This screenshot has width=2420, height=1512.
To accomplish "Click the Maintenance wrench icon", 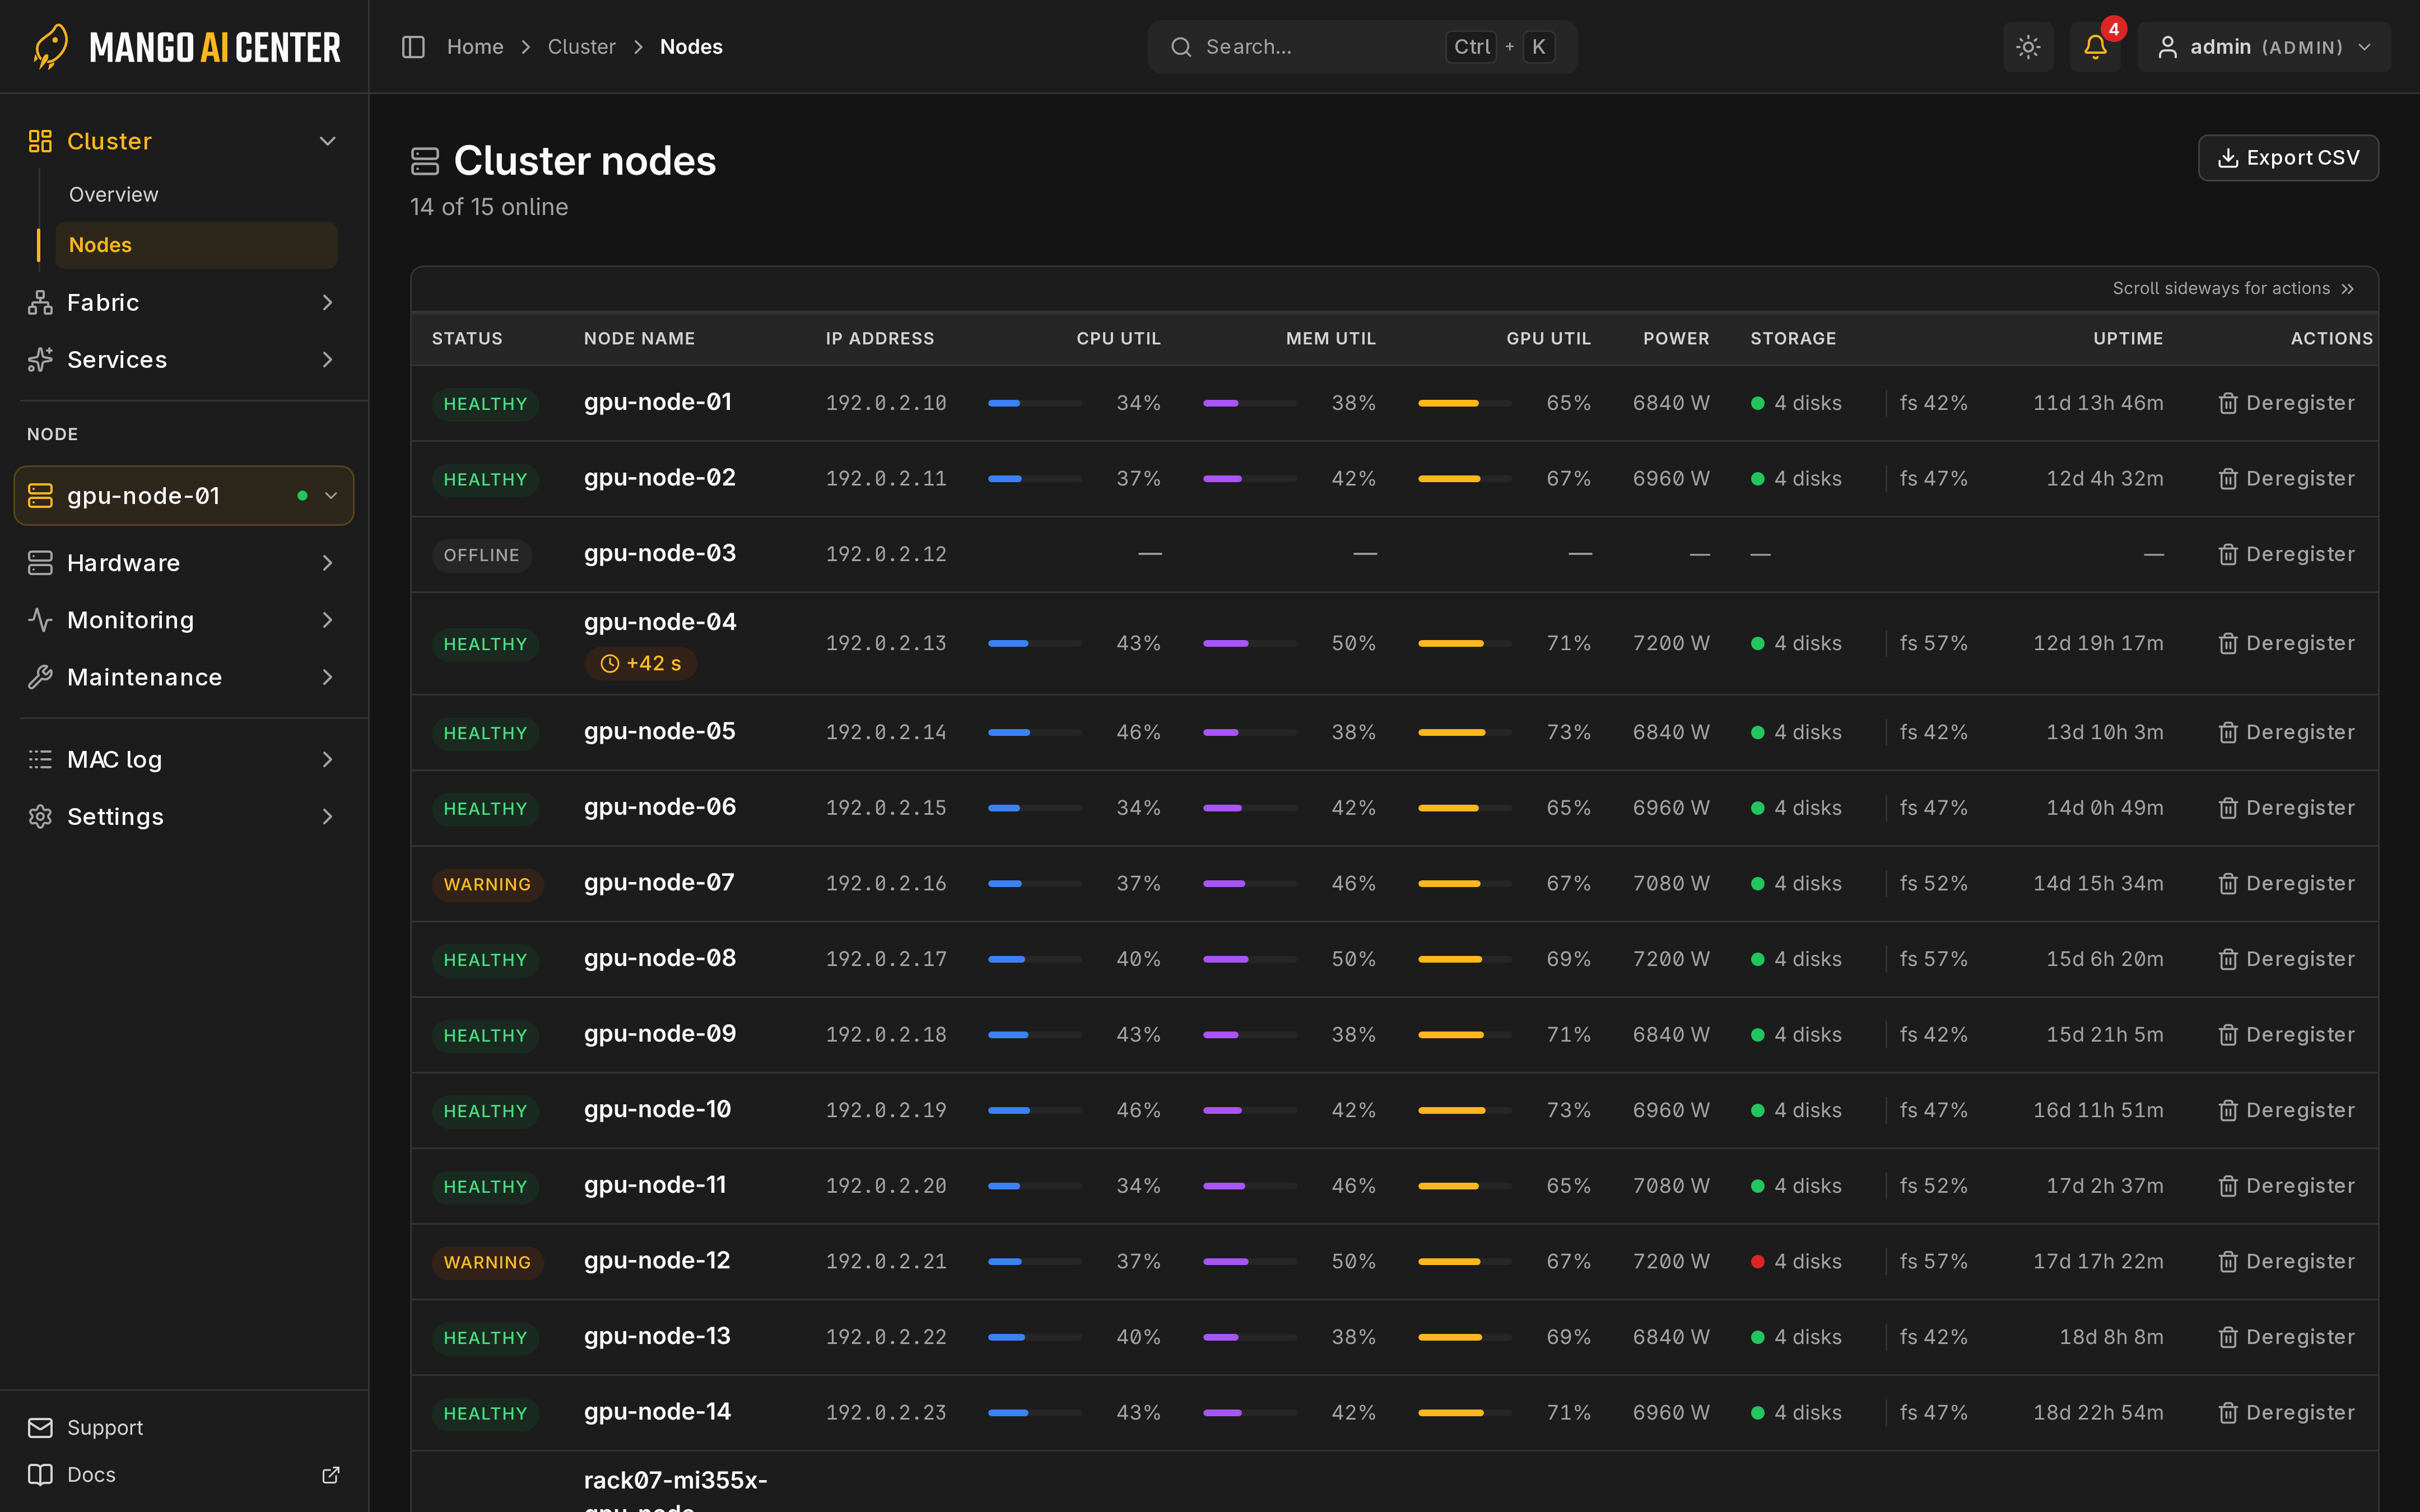I will (x=40, y=677).
